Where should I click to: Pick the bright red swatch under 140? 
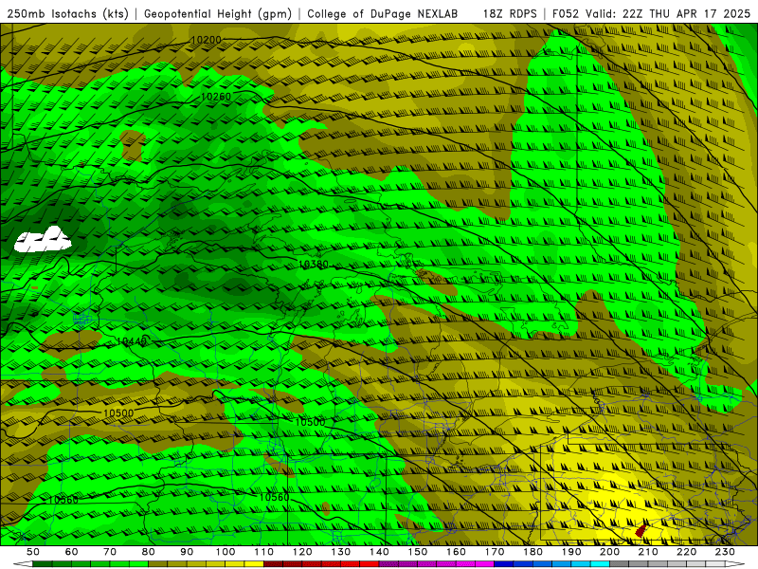(370, 564)
